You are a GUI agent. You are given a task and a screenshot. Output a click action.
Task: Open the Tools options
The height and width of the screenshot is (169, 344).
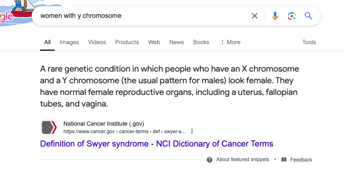[x=309, y=42]
